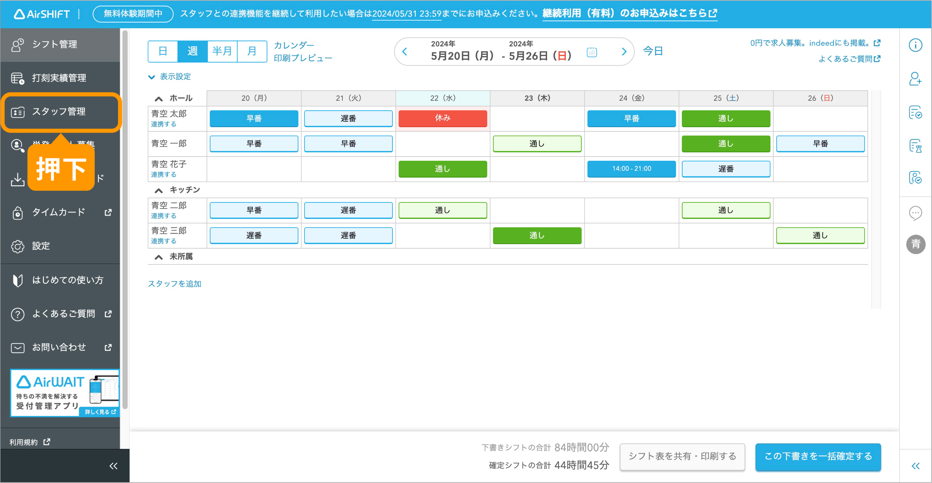
Task: Open タイムカード in sidebar
Action: tap(60, 212)
